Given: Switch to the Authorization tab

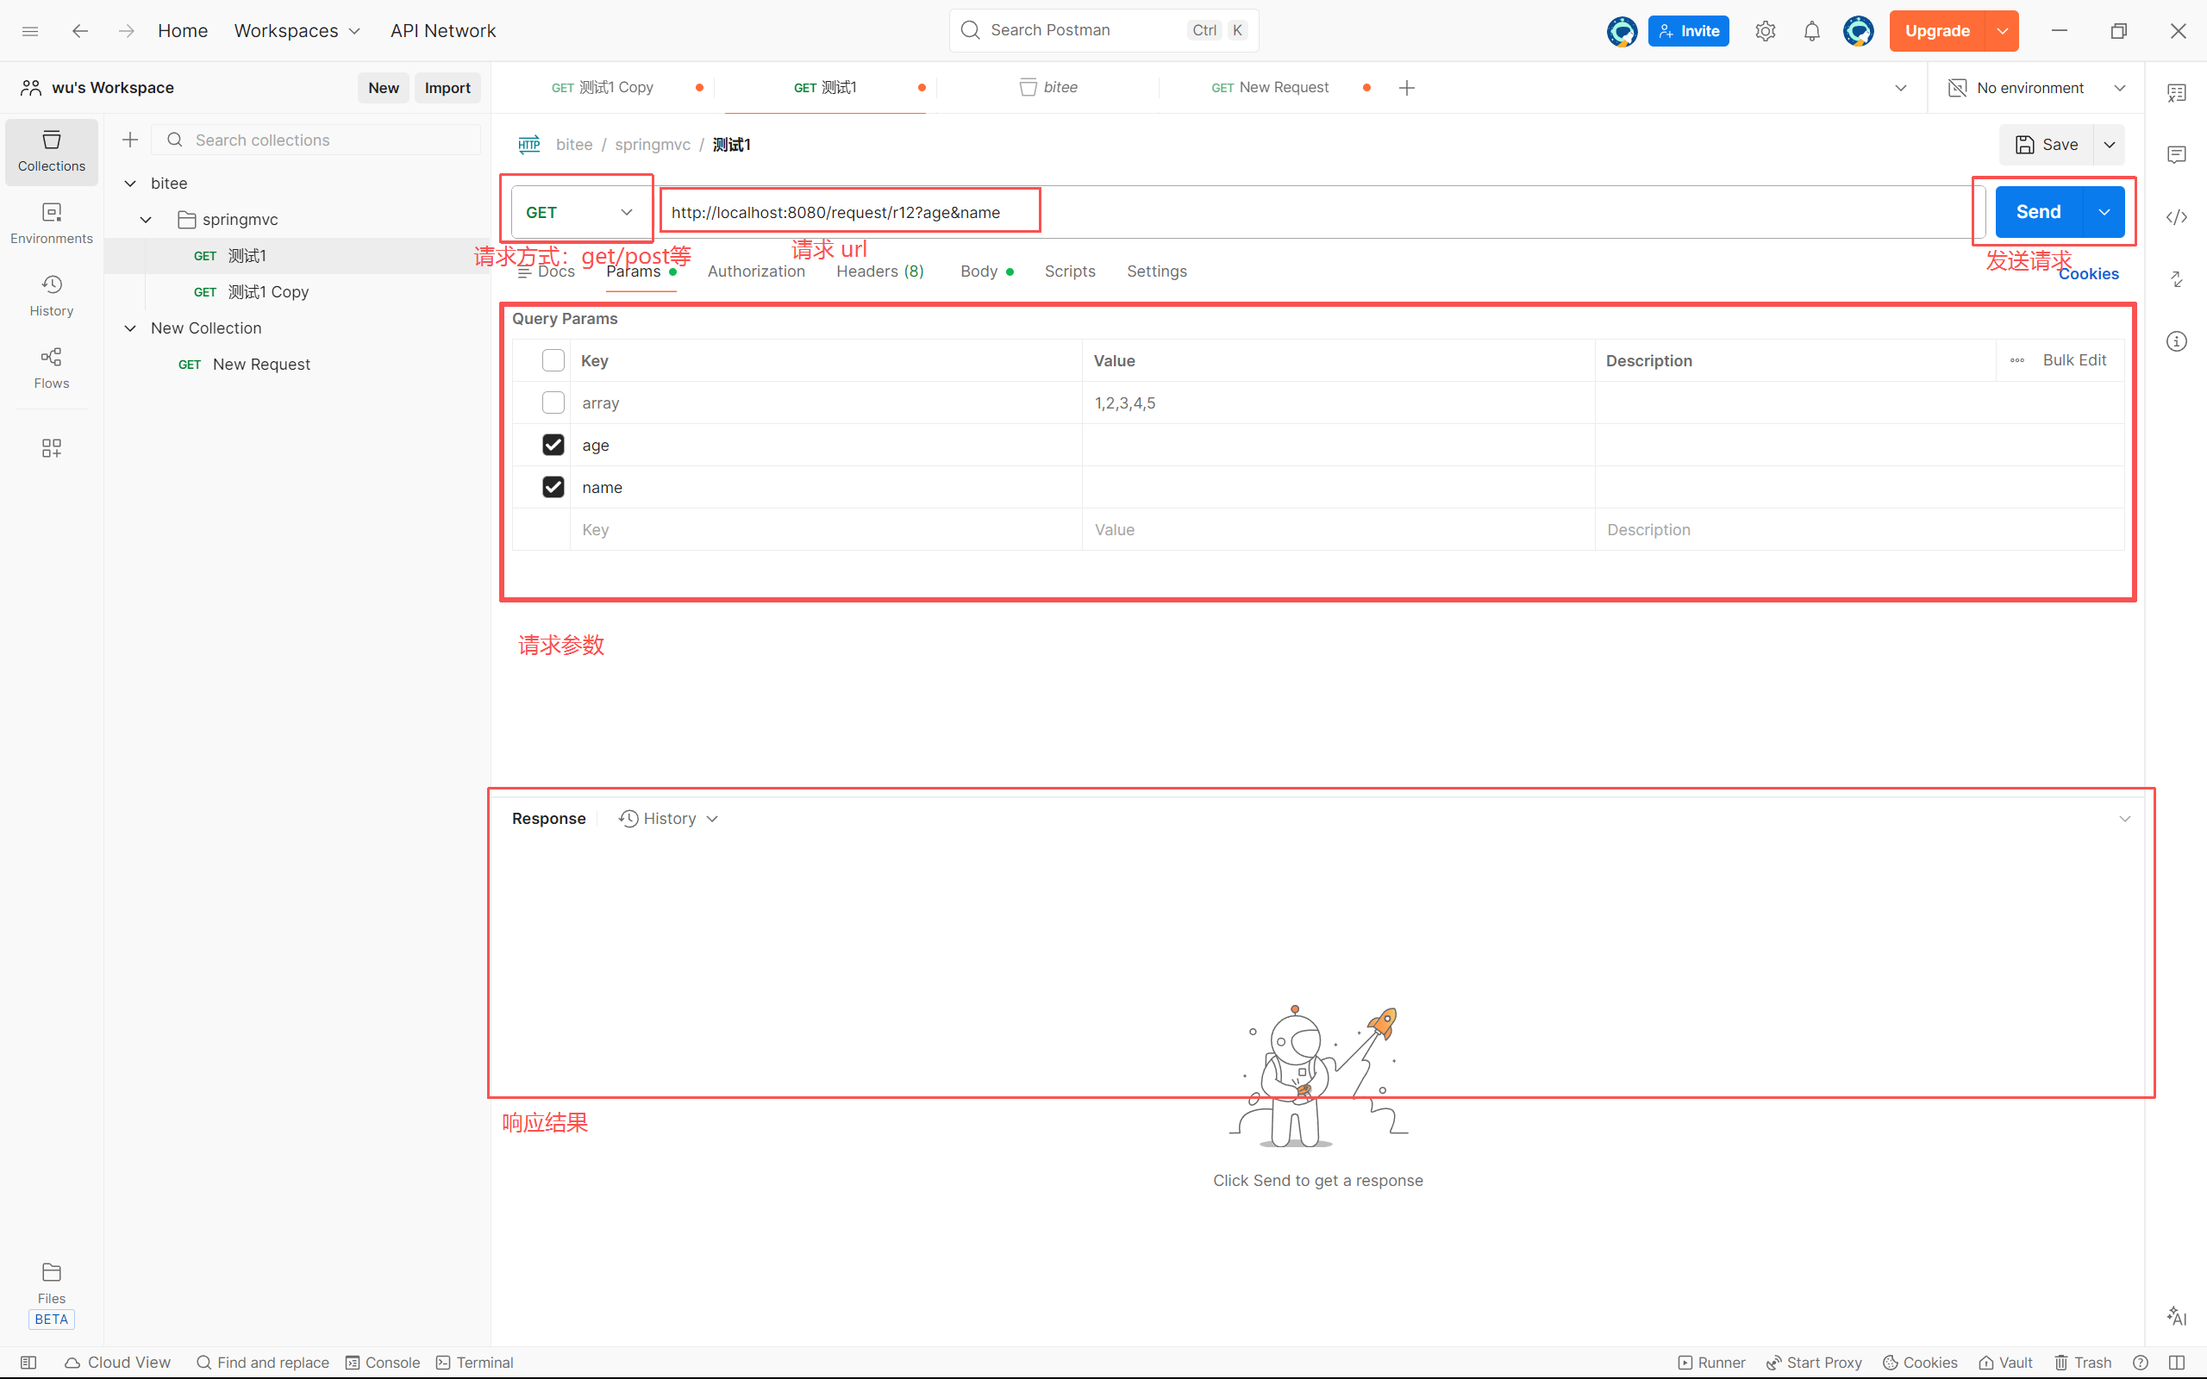Looking at the screenshot, I should (x=755, y=271).
